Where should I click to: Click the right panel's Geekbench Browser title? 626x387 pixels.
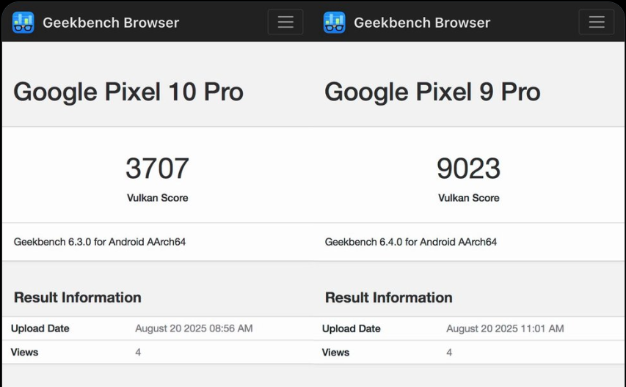[x=422, y=23]
